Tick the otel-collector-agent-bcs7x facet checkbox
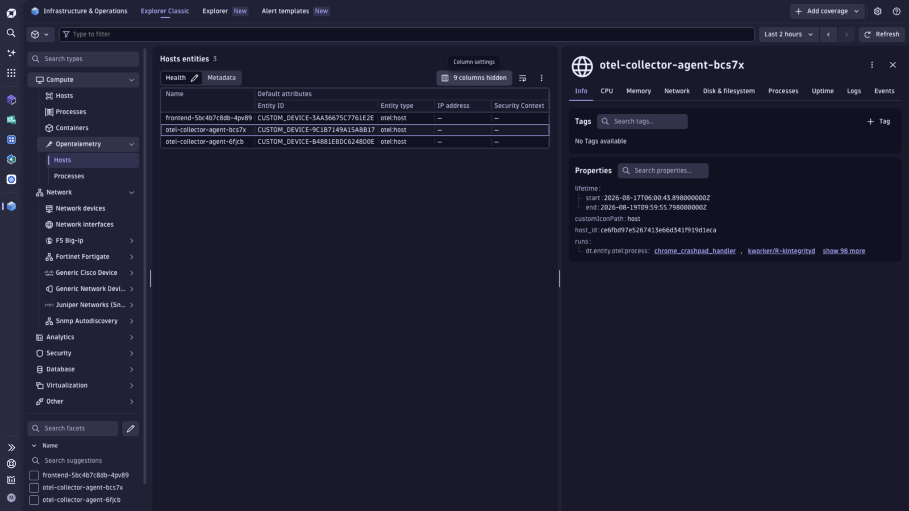The image size is (909, 511). tap(34, 488)
